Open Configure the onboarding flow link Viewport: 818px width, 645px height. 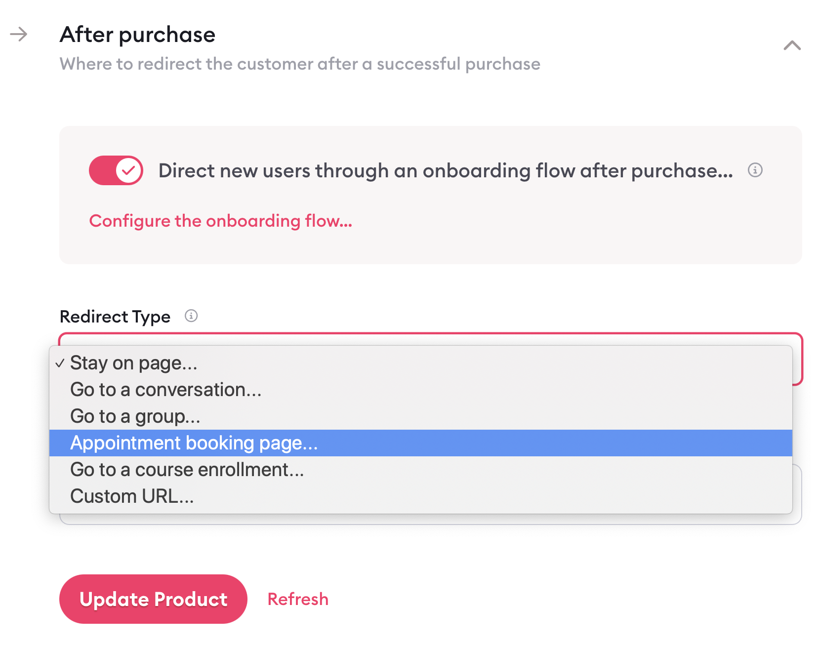click(x=220, y=221)
